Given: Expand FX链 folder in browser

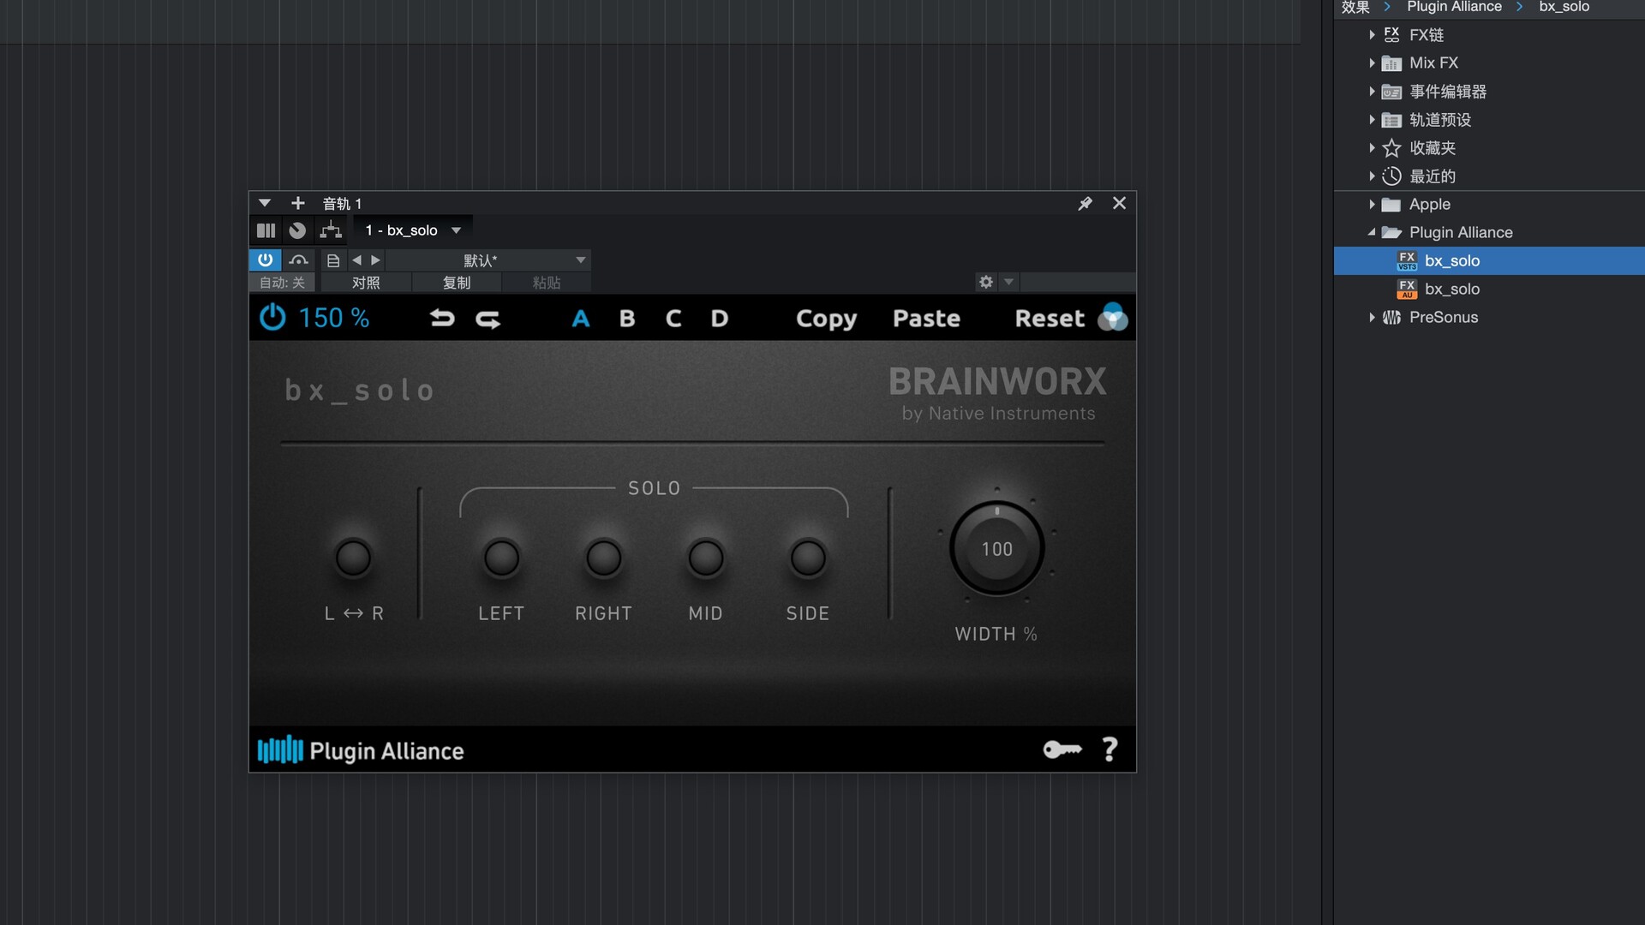Looking at the screenshot, I should [x=1372, y=34].
